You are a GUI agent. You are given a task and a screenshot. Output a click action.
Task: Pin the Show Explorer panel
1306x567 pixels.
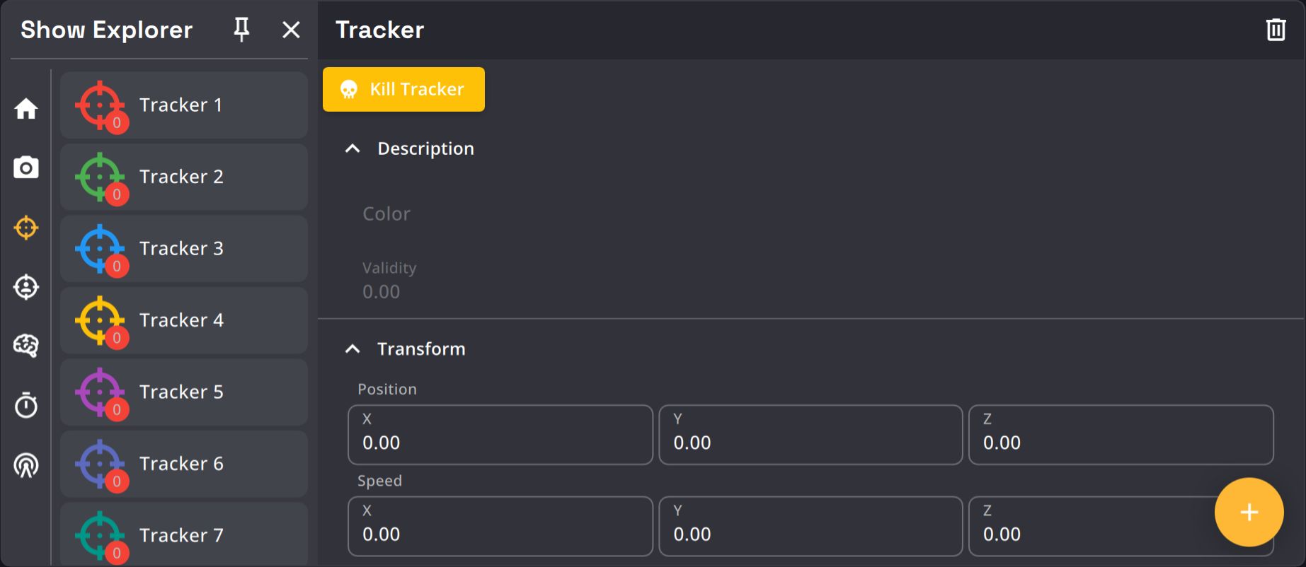pyautogui.click(x=241, y=30)
